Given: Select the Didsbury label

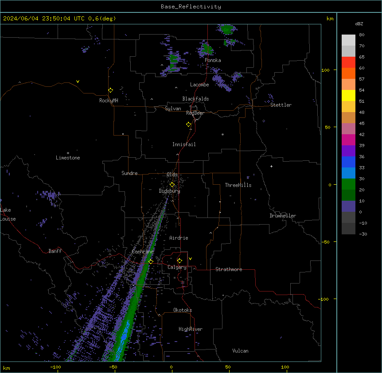Looking at the screenshot, I should click(x=169, y=191).
